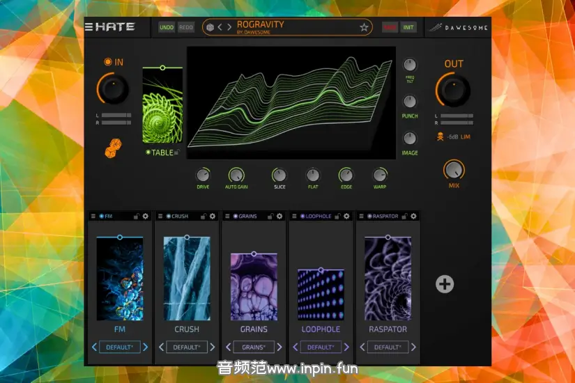575x383 pixels.
Task: Disable the LOOPHOLE module power toggle
Action: tap(302, 217)
